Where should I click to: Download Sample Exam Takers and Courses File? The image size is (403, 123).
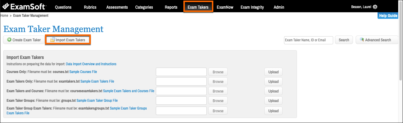[129, 91]
